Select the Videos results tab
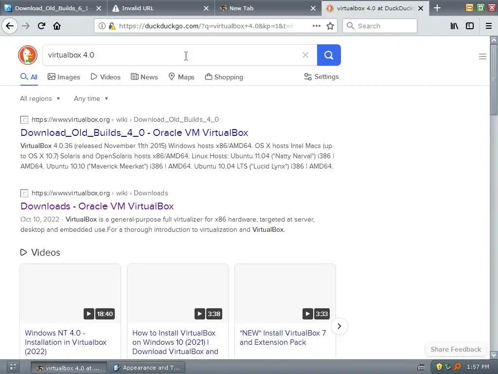 point(106,77)
